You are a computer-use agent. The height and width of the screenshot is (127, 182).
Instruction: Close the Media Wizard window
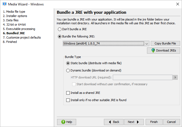(x=178, y=4)
